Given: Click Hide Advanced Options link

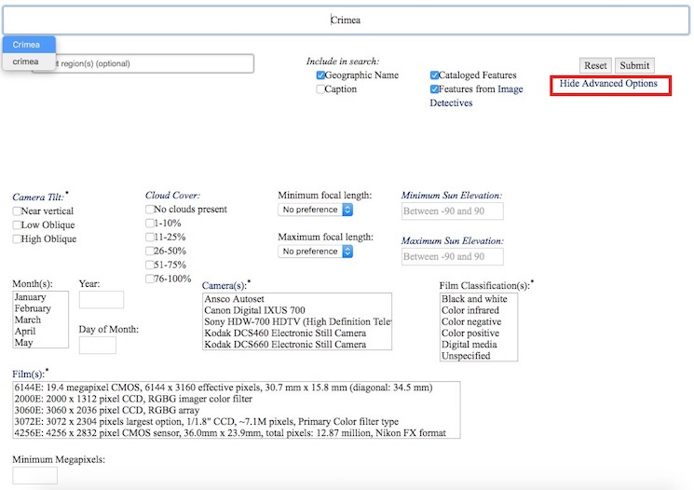Looking at the screenshot, I should pyautogui.click(x=608, y=85).
